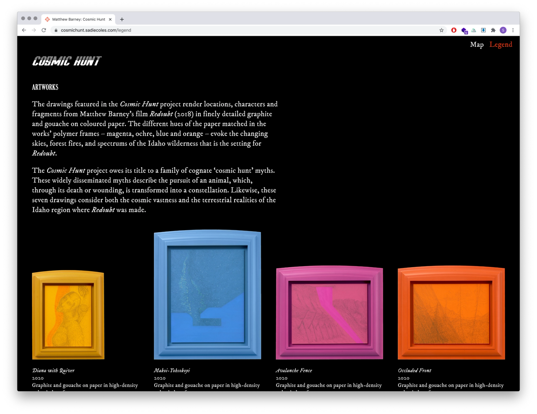
Task: Select the Matthew Barney: Cosmic Hunt tab
Action: pos(78,19)
